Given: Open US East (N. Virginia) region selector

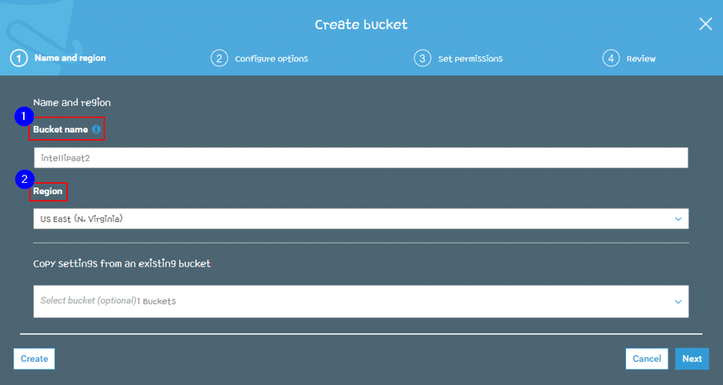Looking at the screenshot, I should pyautogui.click(x=361, y=219).
